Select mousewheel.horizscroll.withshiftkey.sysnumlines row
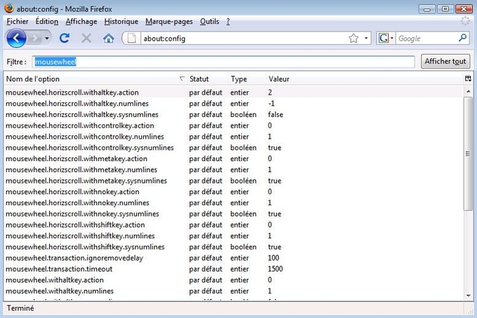The height and width of the screenshot is (318, 477). (234, 247)
